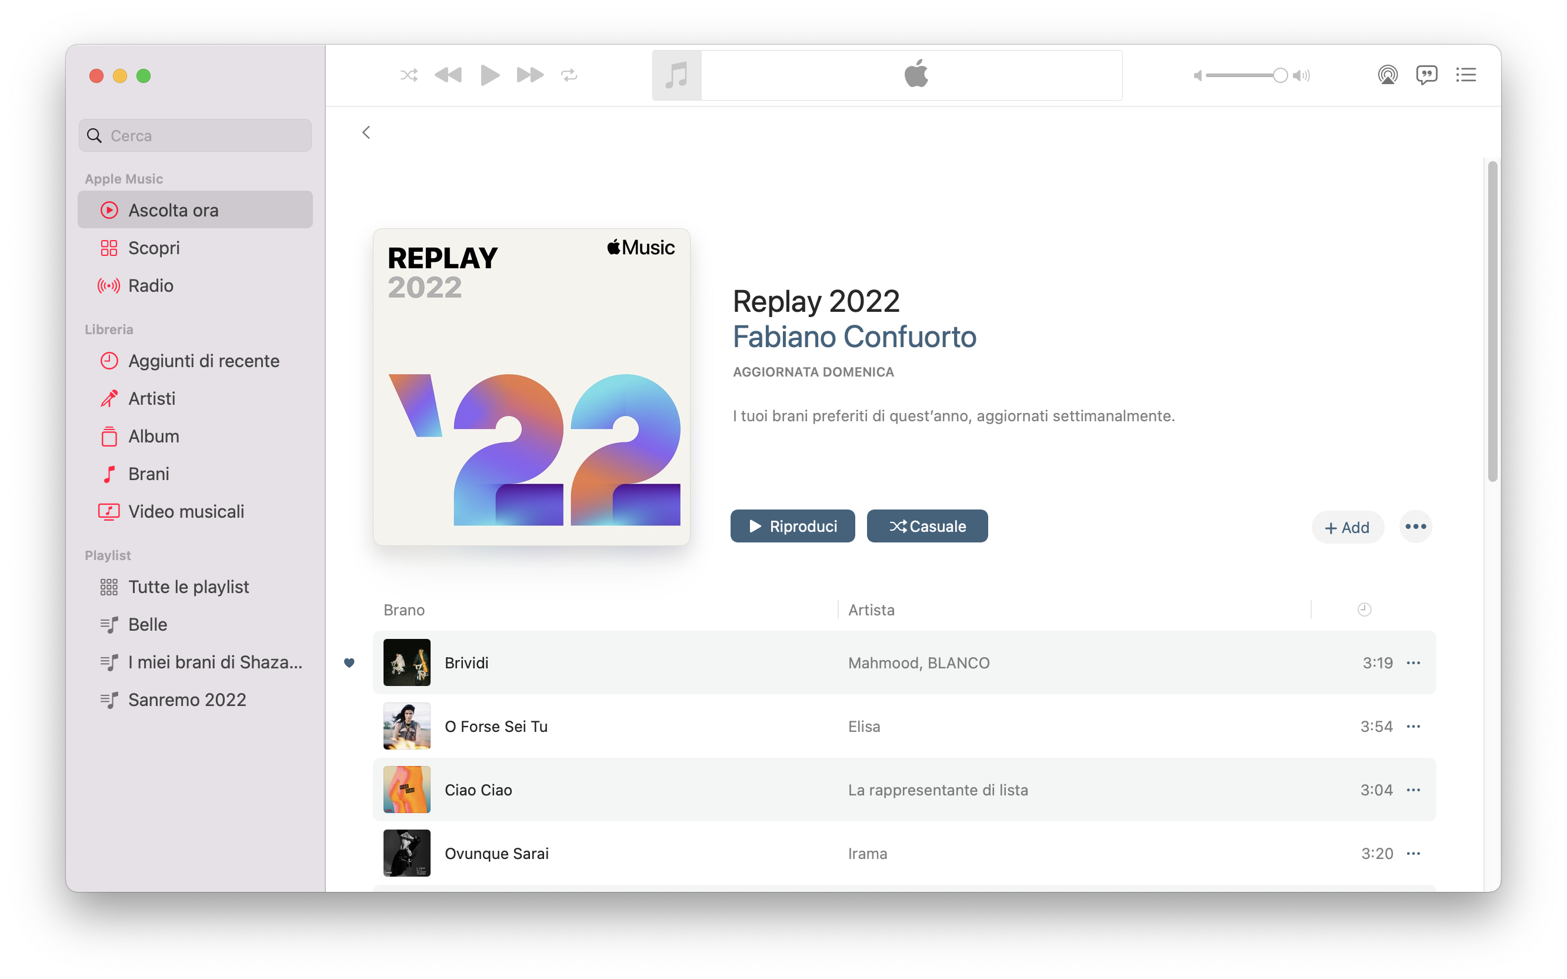Screen dimensions: 1567x979
Task: Open Fabiano Confuorto profile link
Action: tap(854, 337)
